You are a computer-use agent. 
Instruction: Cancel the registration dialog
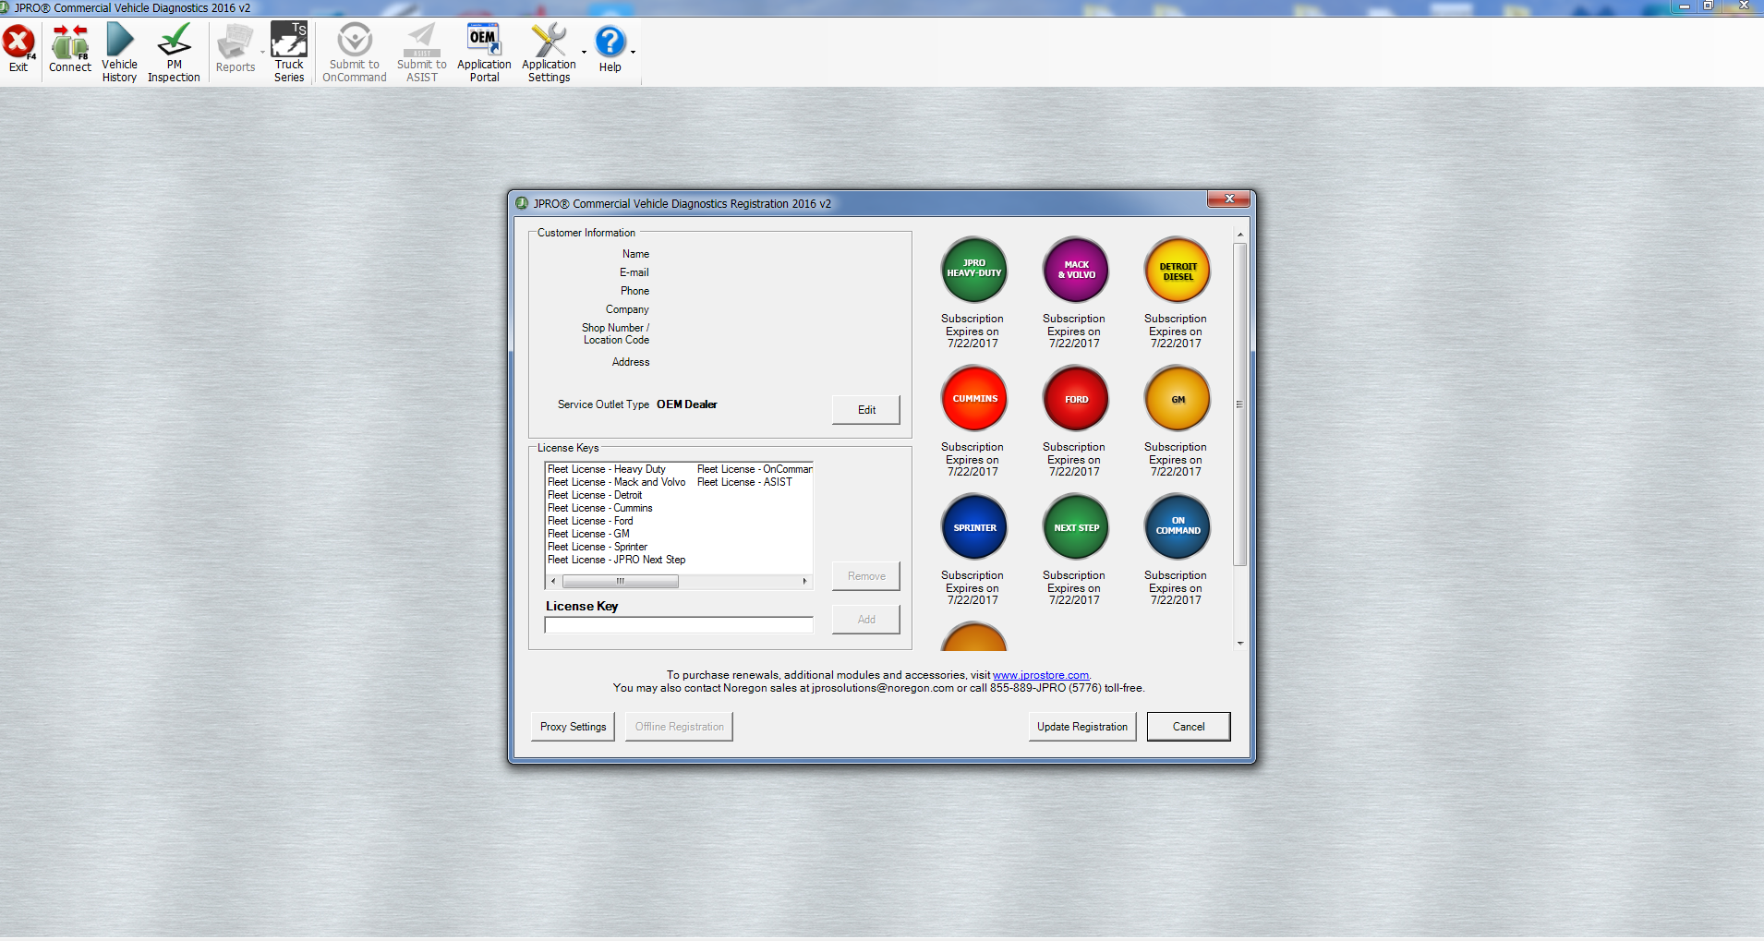tap(1189, 727)
